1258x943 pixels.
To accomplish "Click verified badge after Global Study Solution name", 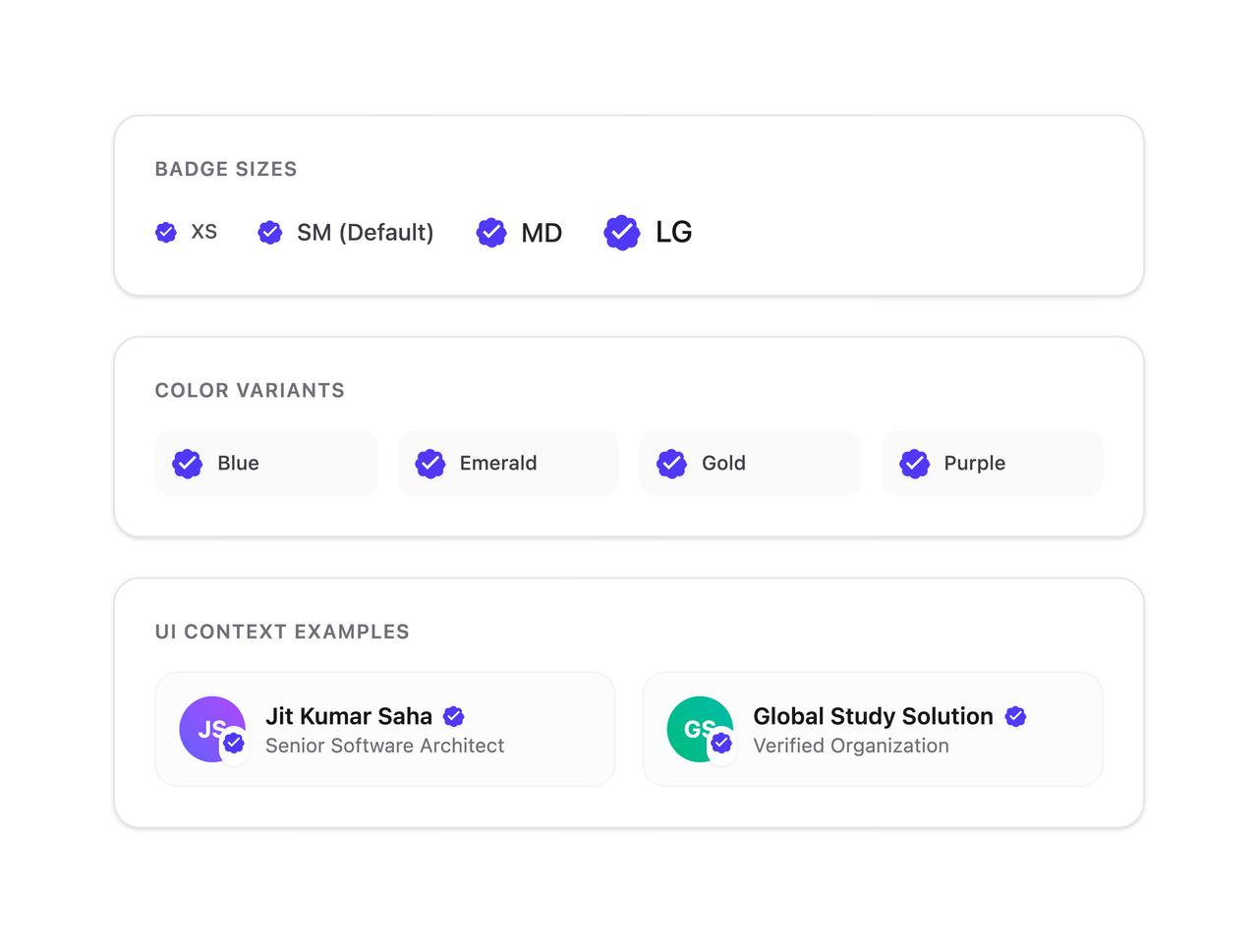I will tap(1015, 716).
